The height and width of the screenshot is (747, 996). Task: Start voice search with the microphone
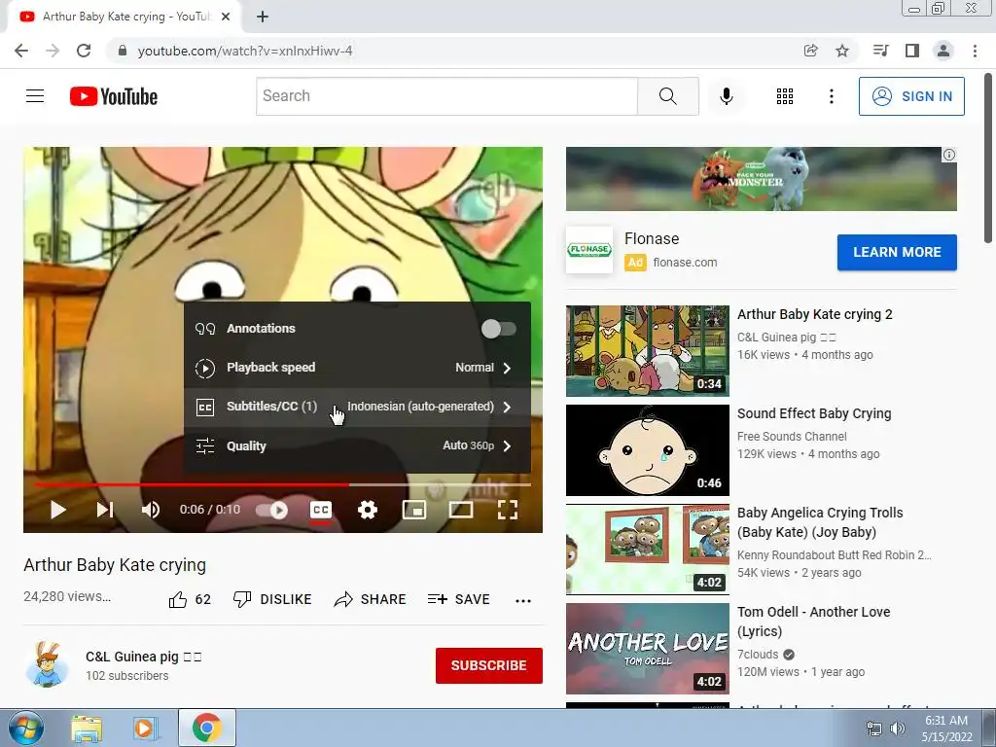(x=727, y=96)
